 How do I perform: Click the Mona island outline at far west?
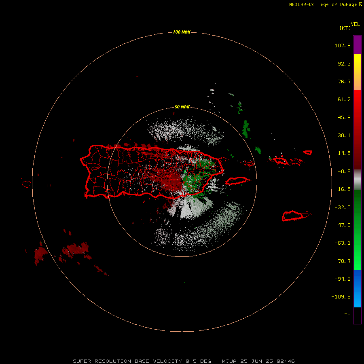point(27,184)
